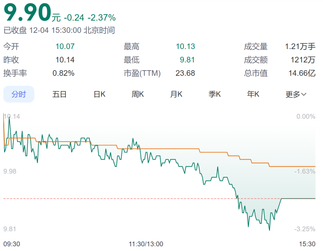This screenshot has height=251, width=323.
Task: Click the -2.37% change percentage
Action: pyautogui.click(x=102, y=18)
